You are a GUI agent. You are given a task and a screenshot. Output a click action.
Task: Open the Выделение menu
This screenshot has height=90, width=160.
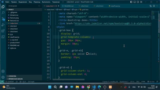pos(23,2)
